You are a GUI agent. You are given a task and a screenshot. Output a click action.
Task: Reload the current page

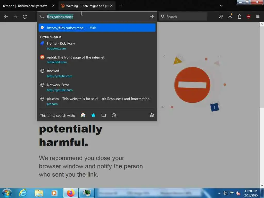coord(25,17)
